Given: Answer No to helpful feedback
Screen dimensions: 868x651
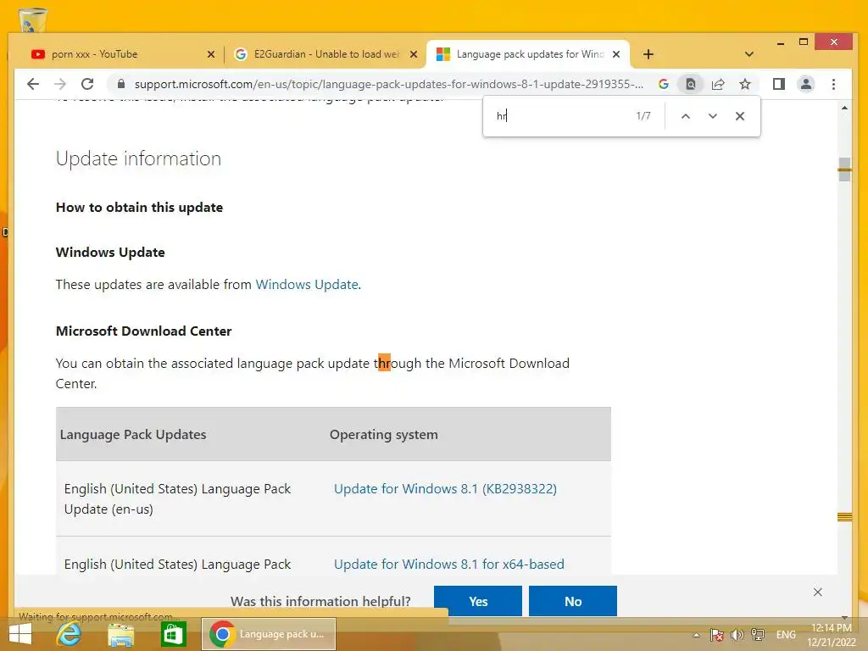Looking at the screenshot, I should 573,601.
